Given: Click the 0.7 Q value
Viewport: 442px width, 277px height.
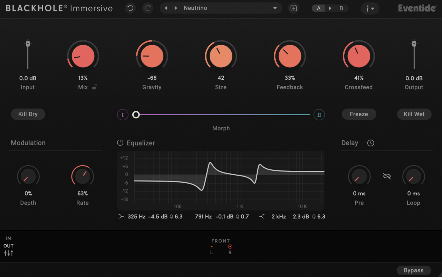Looking at the screenshot, I should 245,217.
